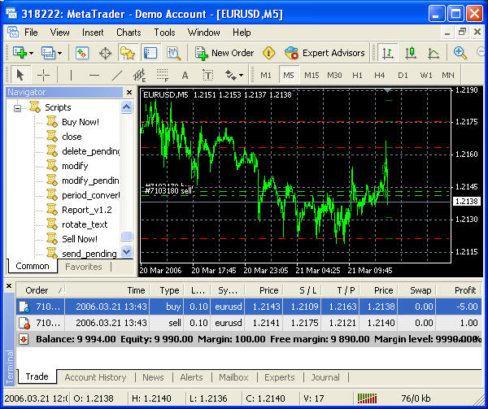
Task: Click the Profiles icon
Action: tap(48, 53)
